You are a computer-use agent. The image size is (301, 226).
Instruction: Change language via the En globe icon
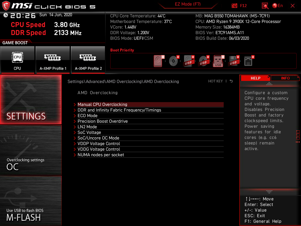277,6
